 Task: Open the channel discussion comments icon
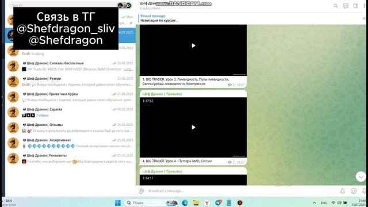pos(346,6)
